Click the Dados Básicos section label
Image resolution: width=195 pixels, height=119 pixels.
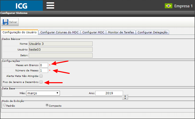[x=11, y=39]
